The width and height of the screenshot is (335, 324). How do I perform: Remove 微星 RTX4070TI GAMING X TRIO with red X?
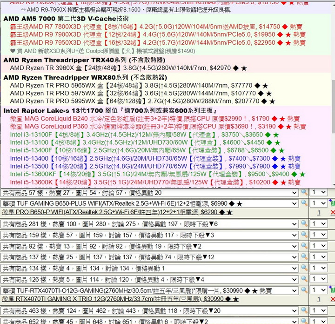(333, 299)
